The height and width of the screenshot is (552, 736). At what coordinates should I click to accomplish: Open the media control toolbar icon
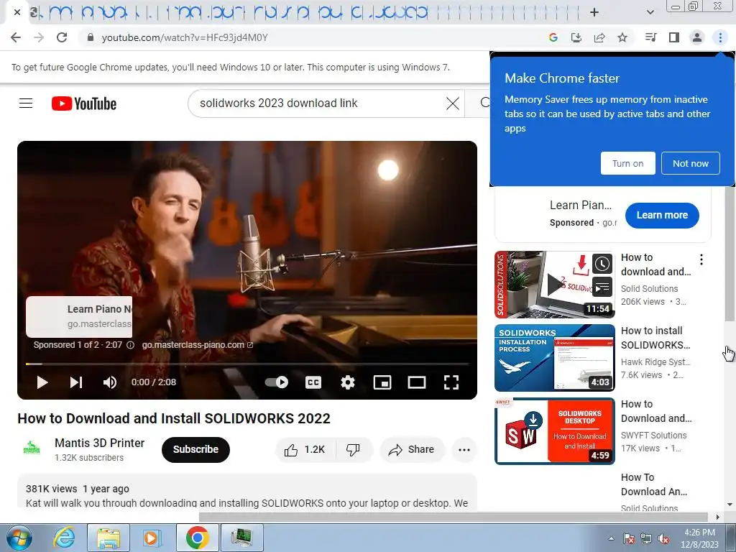coord(651,37)
